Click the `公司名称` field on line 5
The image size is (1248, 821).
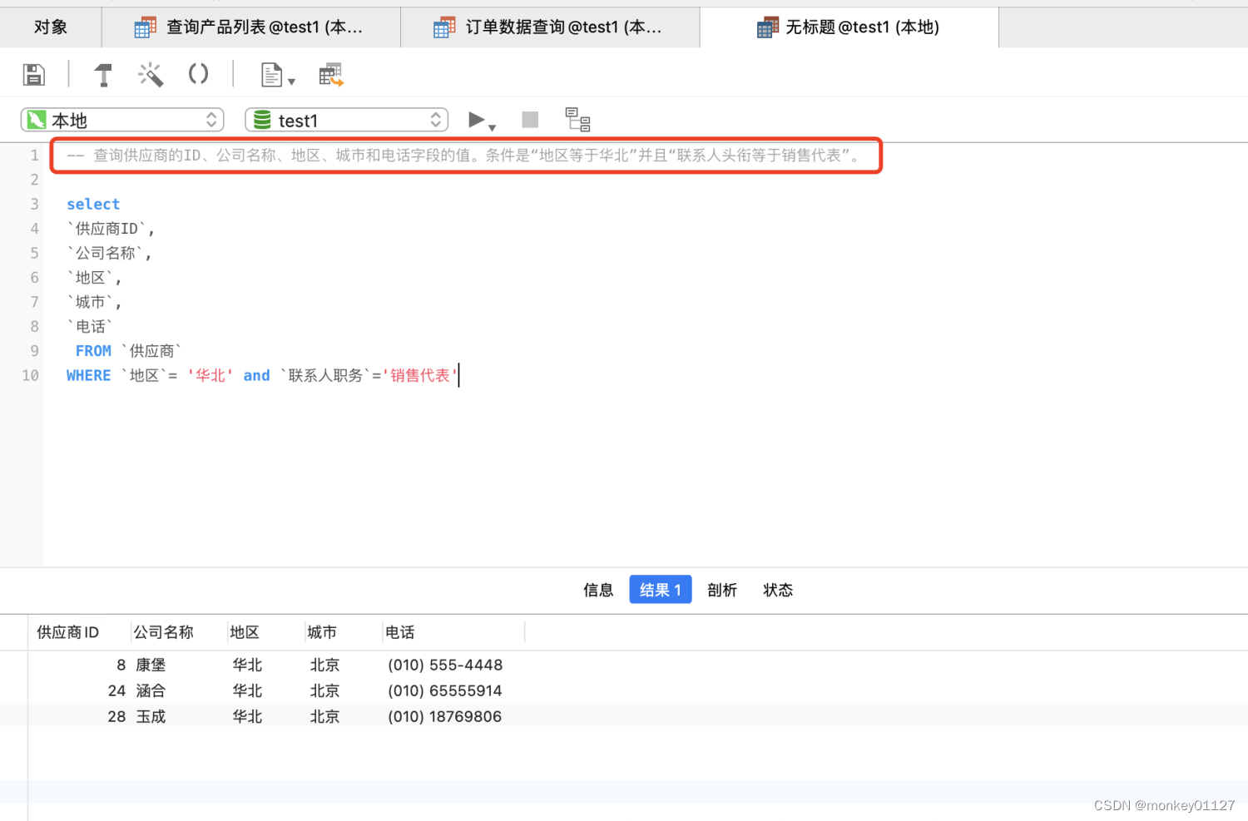(x=106, y=253)
